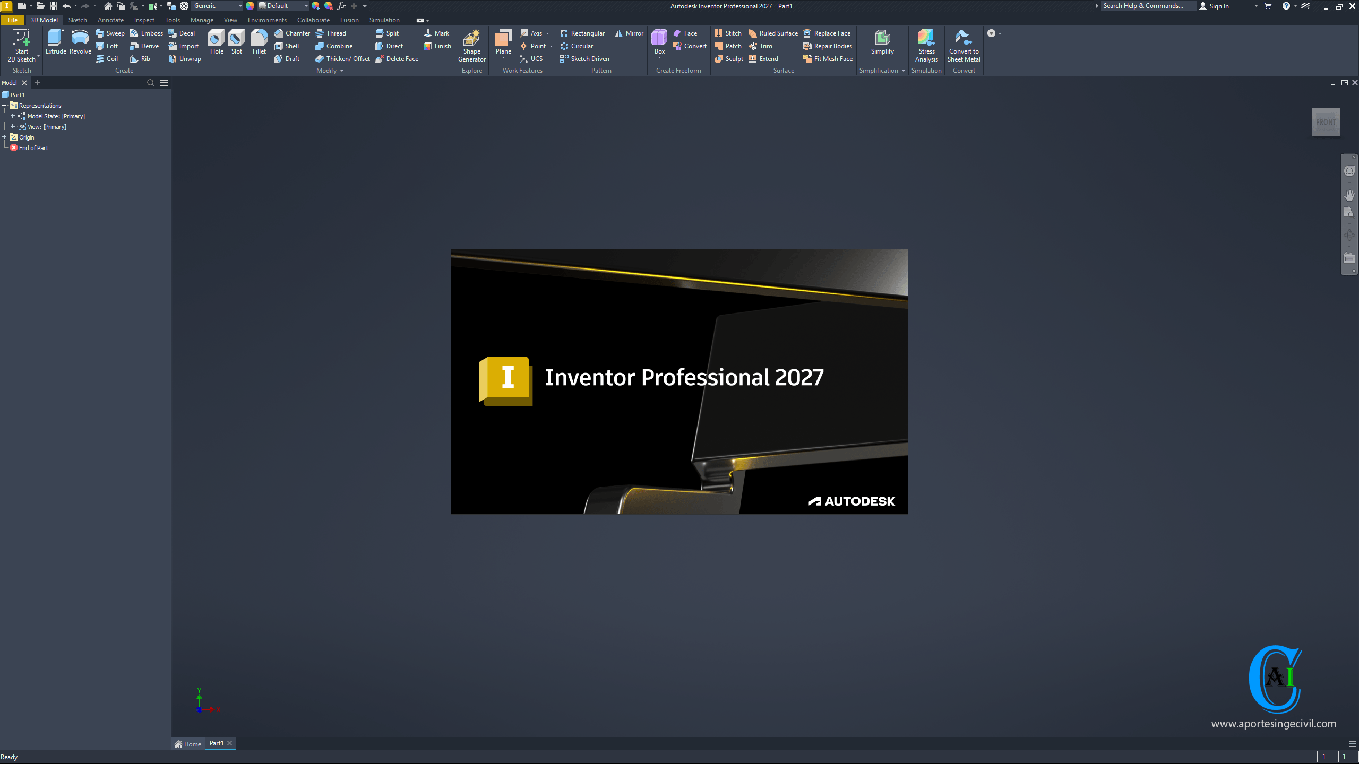Click the FRONT face of ViewCube

click(1326, 122)
